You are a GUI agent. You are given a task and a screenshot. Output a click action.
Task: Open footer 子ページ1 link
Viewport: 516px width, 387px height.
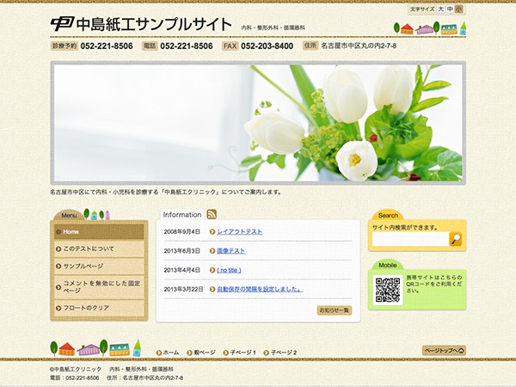[243, 353]
